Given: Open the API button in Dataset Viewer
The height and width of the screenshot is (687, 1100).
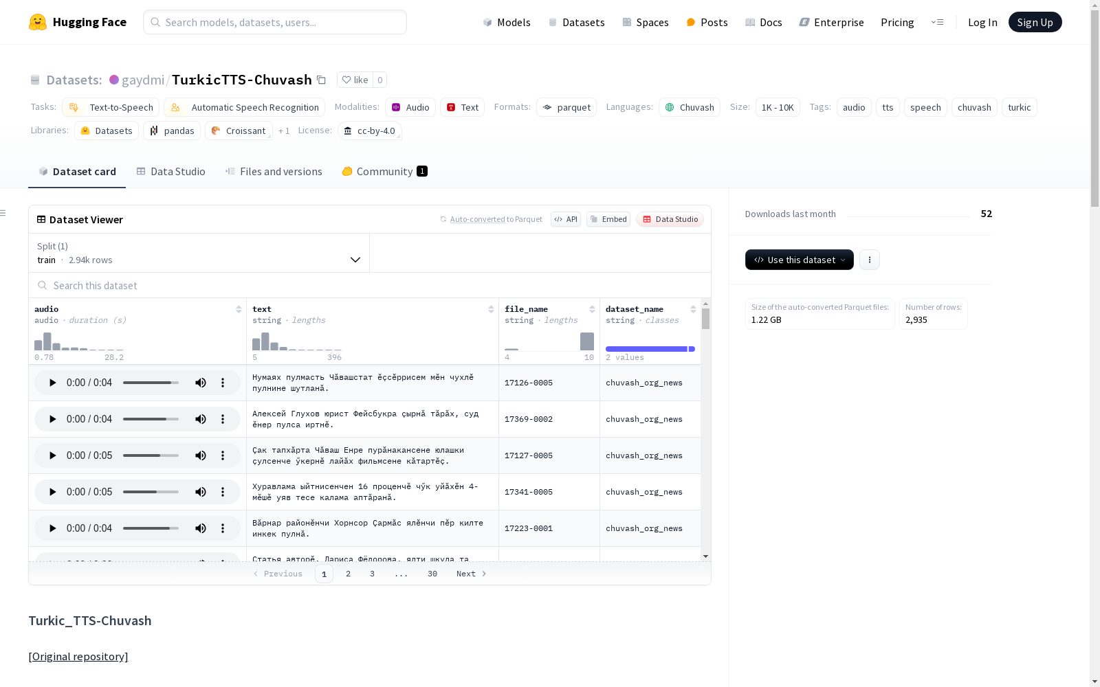Looking at the screenshot, I should [566, 219].
